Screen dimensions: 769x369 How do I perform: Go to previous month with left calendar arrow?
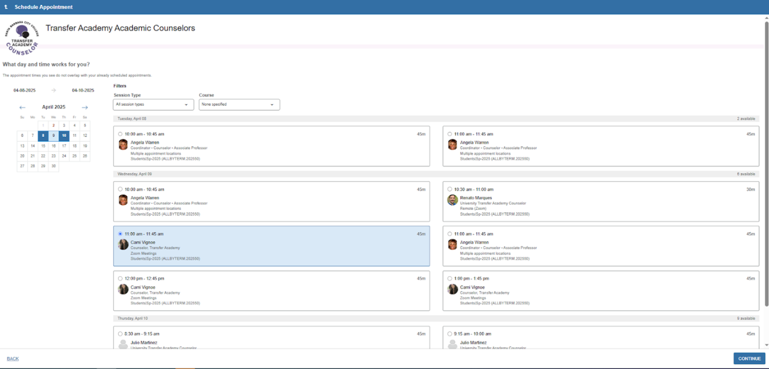click(22, 107)
